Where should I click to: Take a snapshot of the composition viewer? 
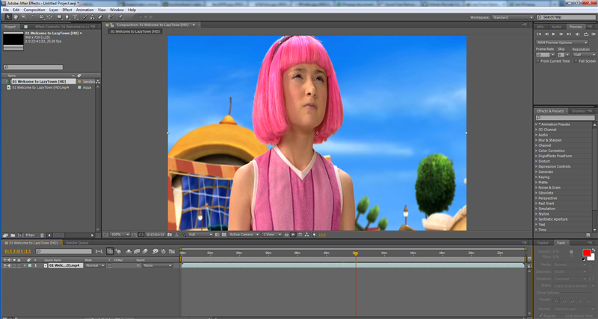click(x=170, y=235)
